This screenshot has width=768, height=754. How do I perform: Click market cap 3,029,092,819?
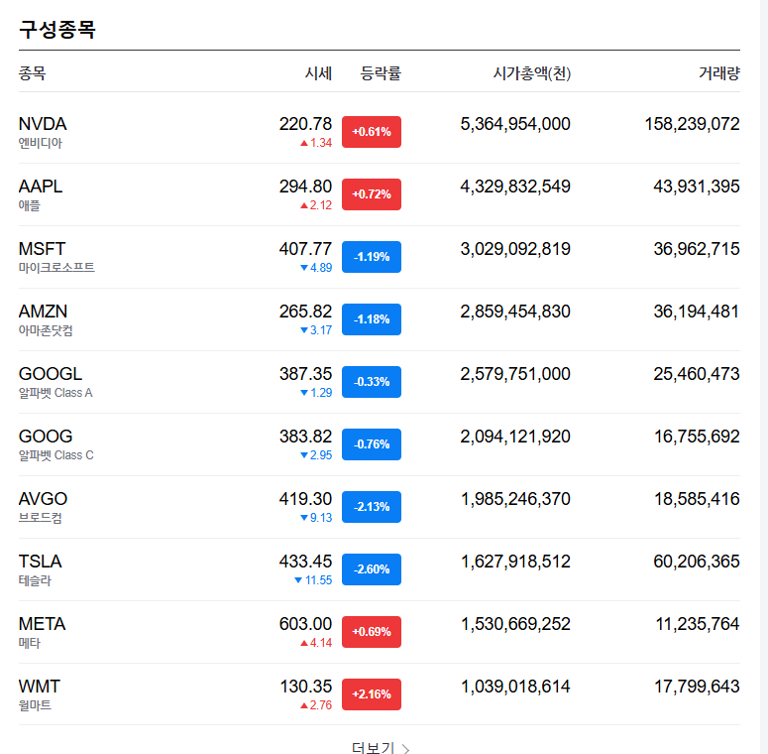click(515, 249)
